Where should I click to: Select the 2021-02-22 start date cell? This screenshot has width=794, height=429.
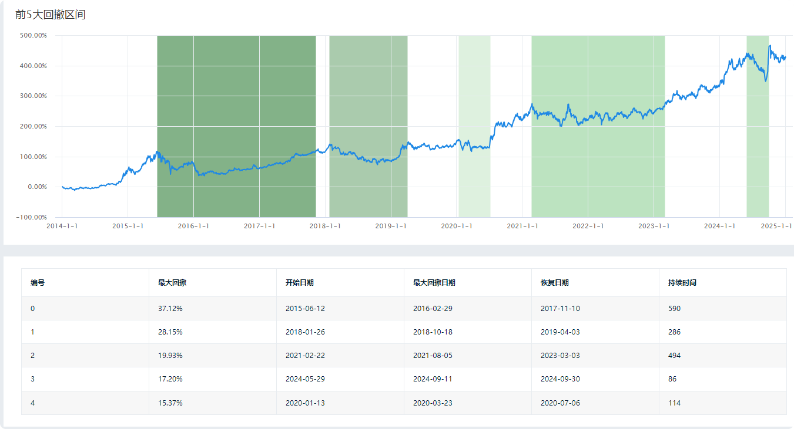pos(305,356)
